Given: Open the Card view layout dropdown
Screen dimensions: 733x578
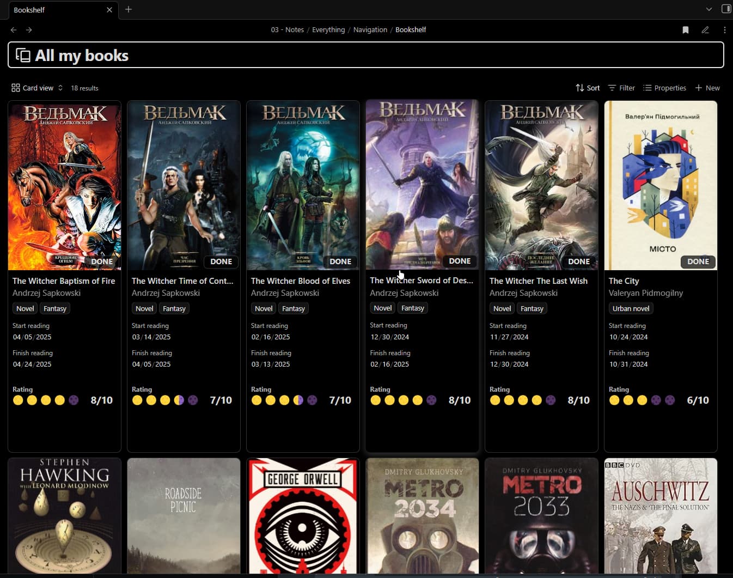Looking at the screenshot, I should 37,88.
